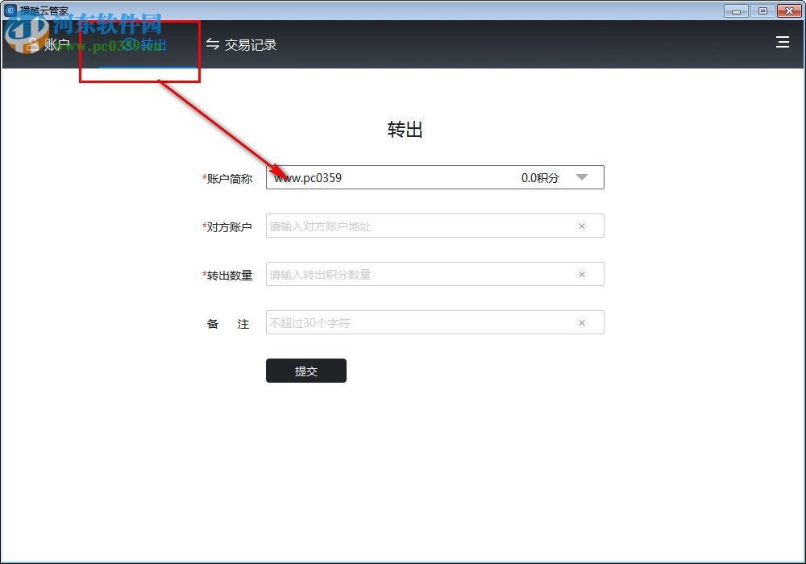Clear the 备注 field with its X icon
The height and width of the screenshot is (564, 806).
coord(582,322)
